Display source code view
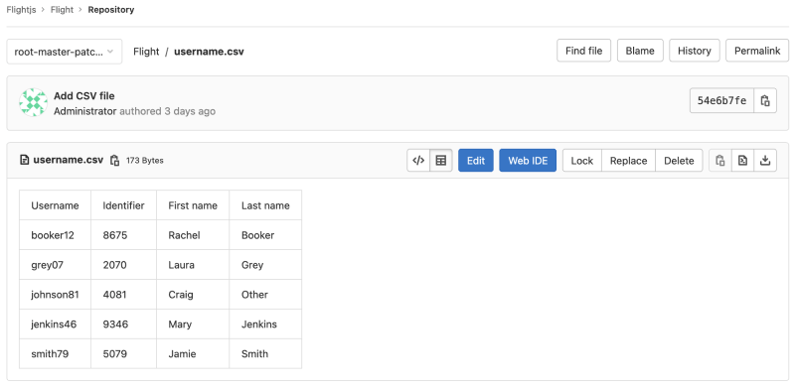795x390 pixels. [418, 161]
